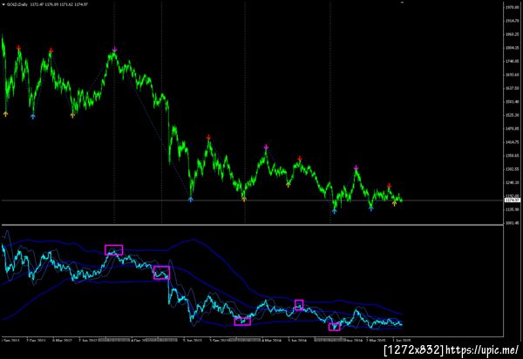The width and height of the screenshot is (523, 359).
Task: Select the last magenta rectangle on indicator low
Action: click(x=334, y=327)
